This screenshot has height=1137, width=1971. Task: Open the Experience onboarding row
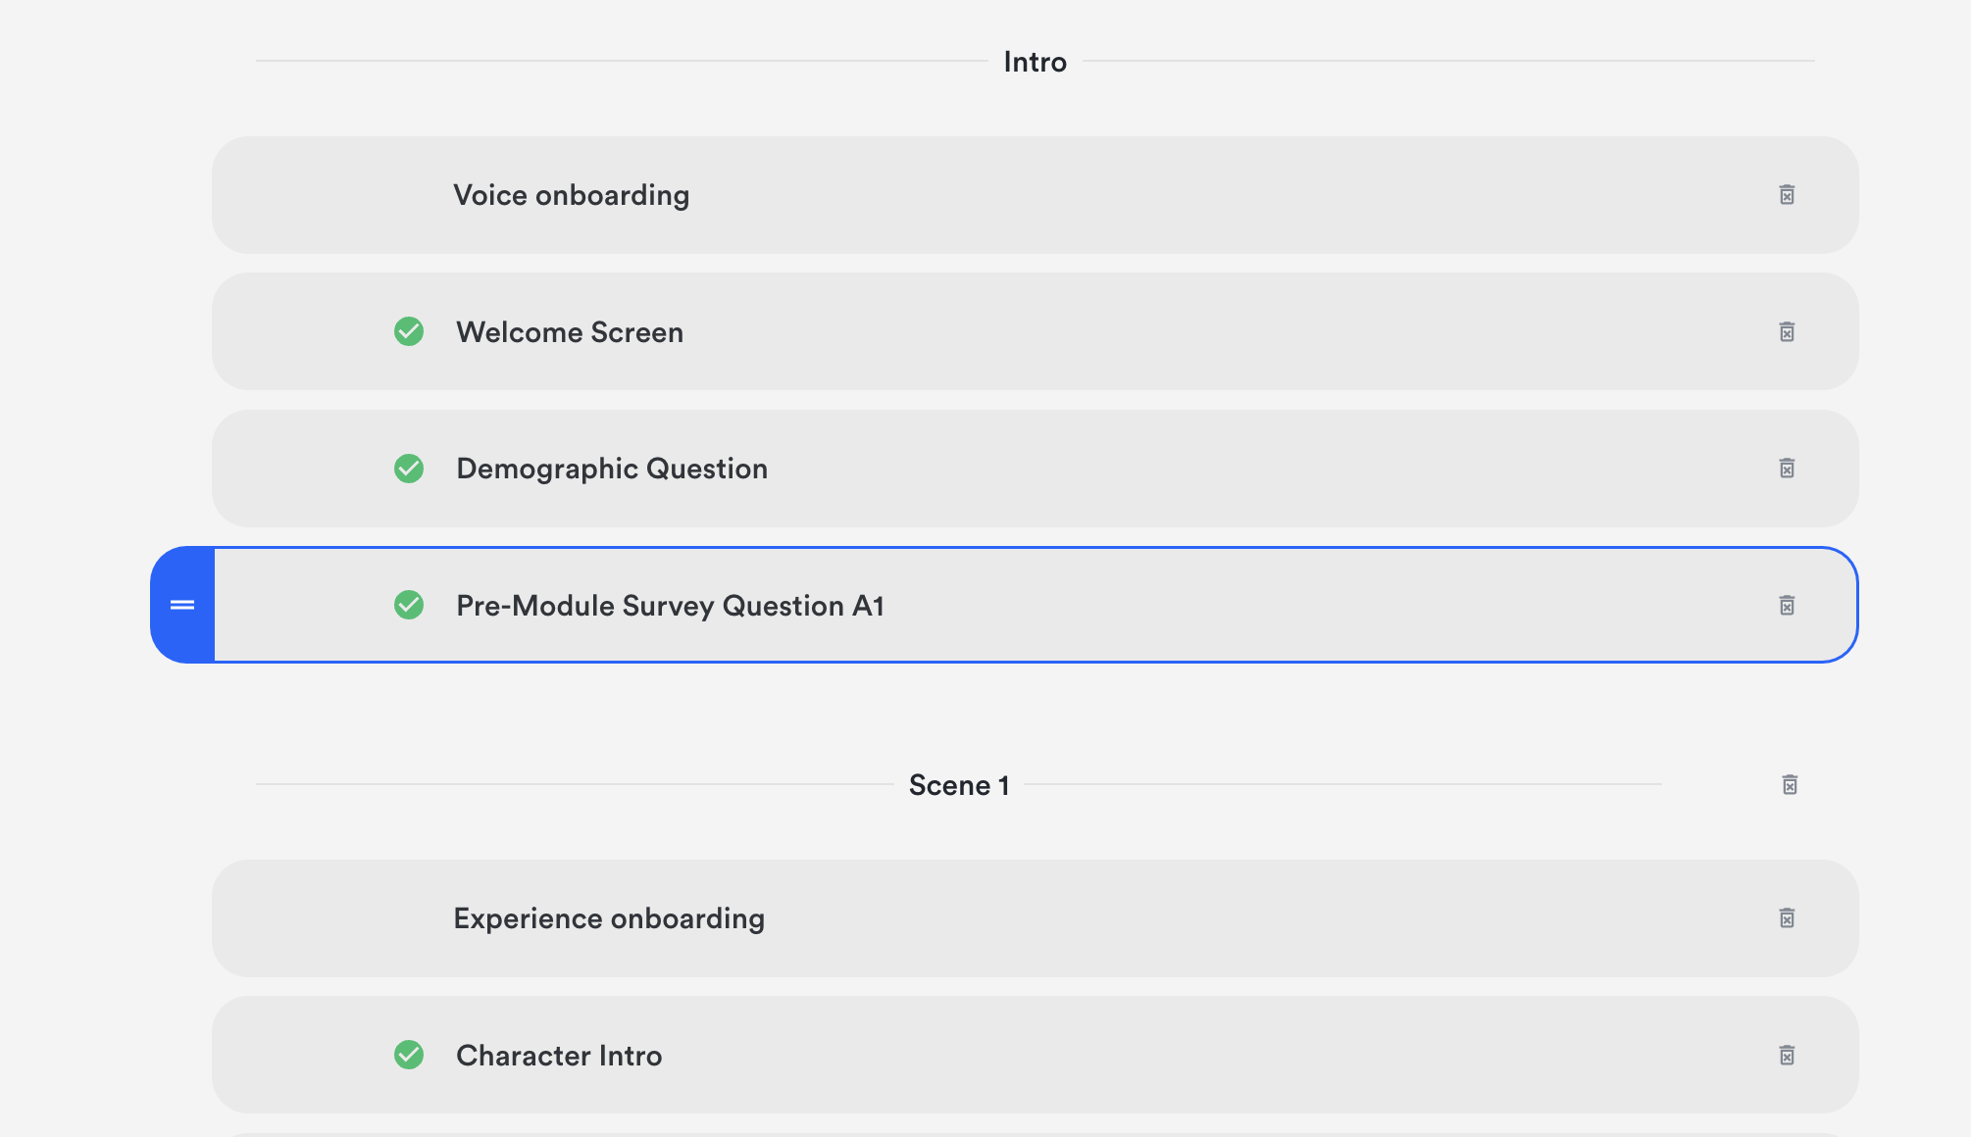(x=608, y=918)
